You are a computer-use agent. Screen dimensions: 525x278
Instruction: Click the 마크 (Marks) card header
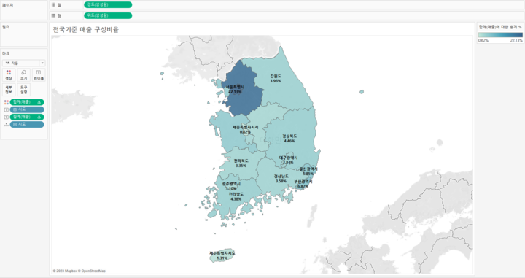6,53
